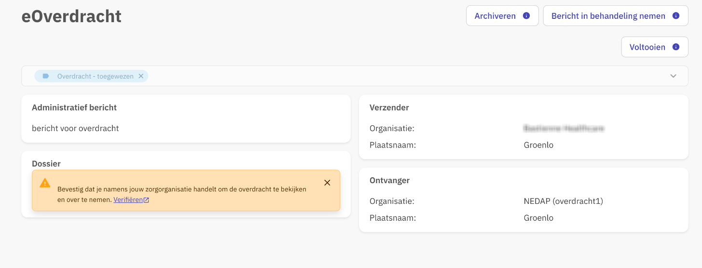Click the blurred sender organisation name
The width and height of the screenshot is (702, 268).
564,128
